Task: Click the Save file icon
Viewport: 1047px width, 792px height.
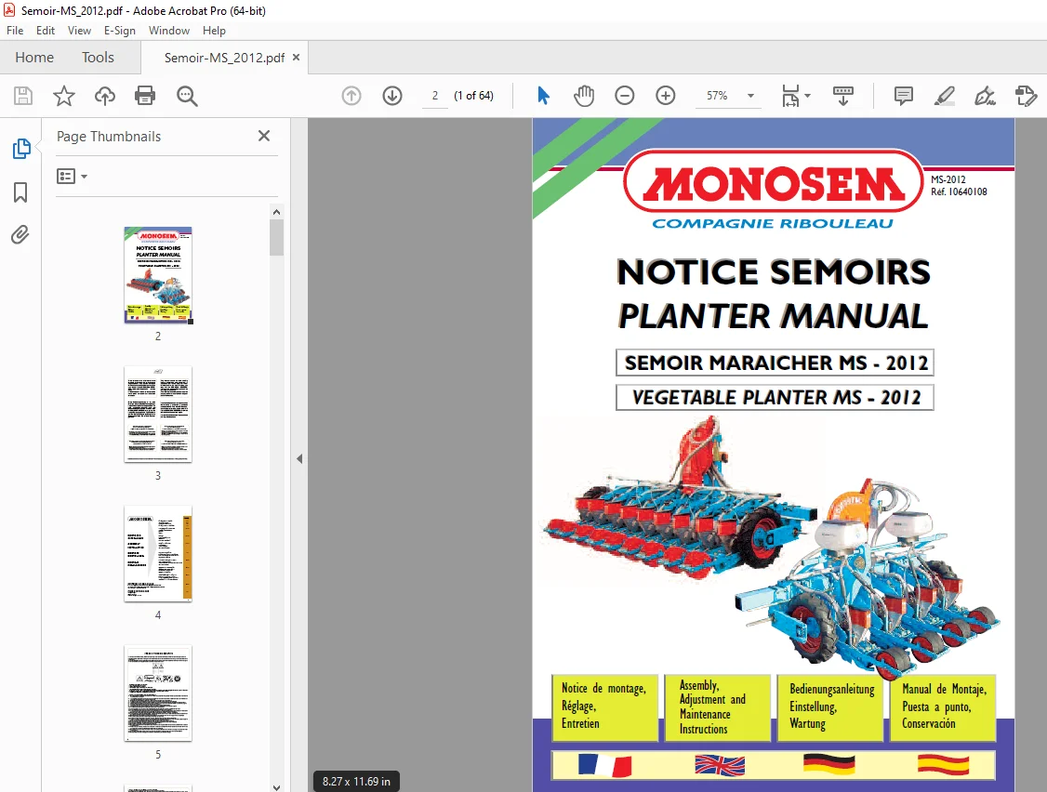Action: [23, 96]
